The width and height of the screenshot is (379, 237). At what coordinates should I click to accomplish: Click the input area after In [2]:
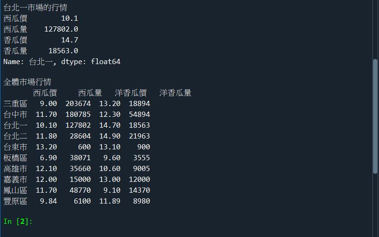(141, 221)
